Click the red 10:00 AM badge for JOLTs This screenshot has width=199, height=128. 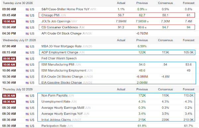click(9, 22)
